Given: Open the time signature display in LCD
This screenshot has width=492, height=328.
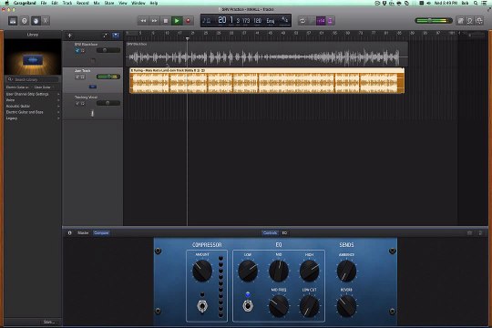Looking at the screenshot, I should [284, 20].
